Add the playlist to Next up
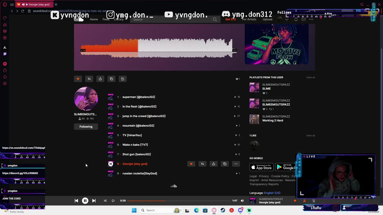Image resolution: width=383 pixels, height=215 pixels. (x=123, y=79)
